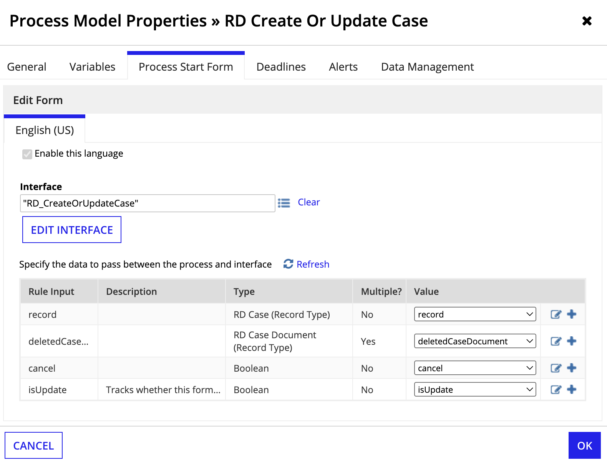Click the CANCEL button

[34, 445]
